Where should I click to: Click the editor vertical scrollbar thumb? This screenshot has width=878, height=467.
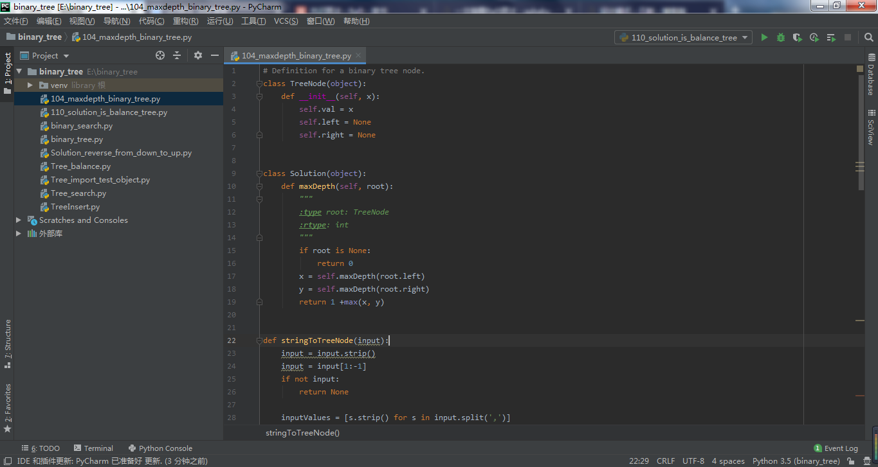[x=861, y=132]
